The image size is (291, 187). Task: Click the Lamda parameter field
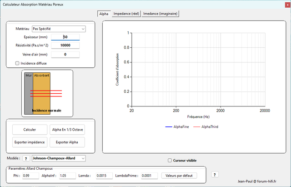tap(104, 176)
